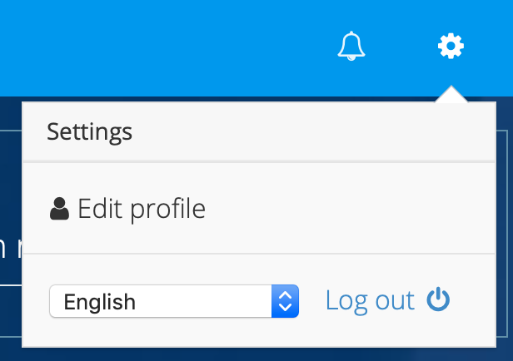
Task: Open notifications via the bell icon
Action: point(351,46)
